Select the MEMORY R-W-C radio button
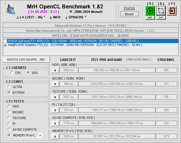 click(9, 135)
